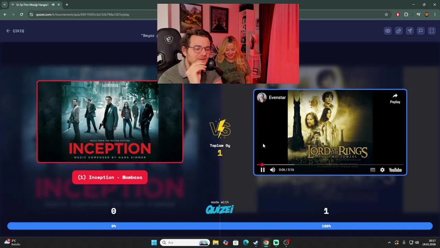This screenshot has height=248, width=440.
Task: Seek within the YouTube progress bar
Action: (330, 165)
